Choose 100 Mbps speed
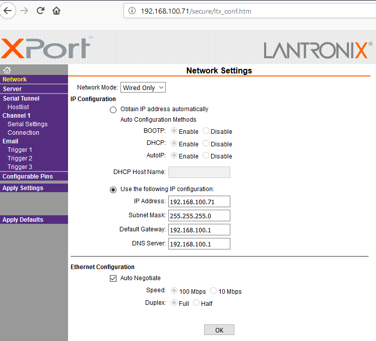The width and height of the screenshot is (376, 341). tap(174, 291)
